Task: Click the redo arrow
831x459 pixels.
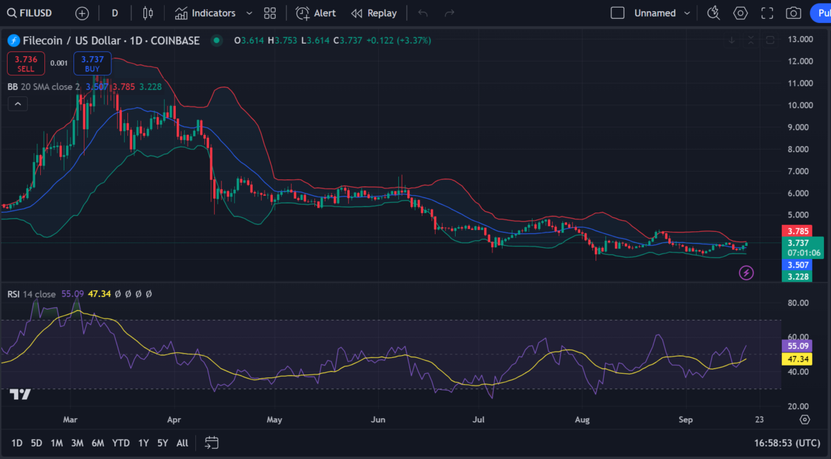Action: click(x=449, y=13)
